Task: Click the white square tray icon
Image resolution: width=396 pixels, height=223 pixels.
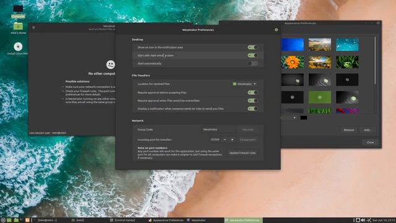Action: coord(358,221)
